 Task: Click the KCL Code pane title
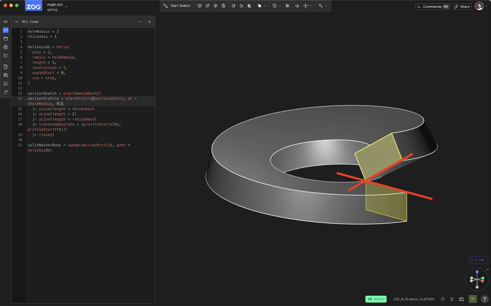tap(30, 22)
